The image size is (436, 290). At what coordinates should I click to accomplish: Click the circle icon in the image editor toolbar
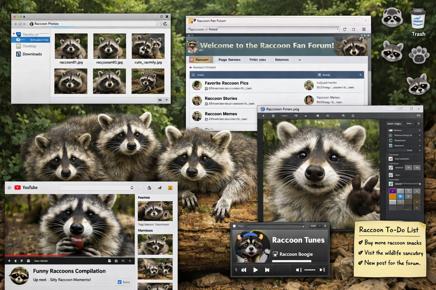coord(273,116)
